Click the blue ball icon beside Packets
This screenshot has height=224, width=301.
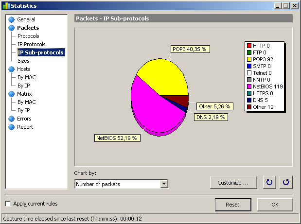point(12,28)
